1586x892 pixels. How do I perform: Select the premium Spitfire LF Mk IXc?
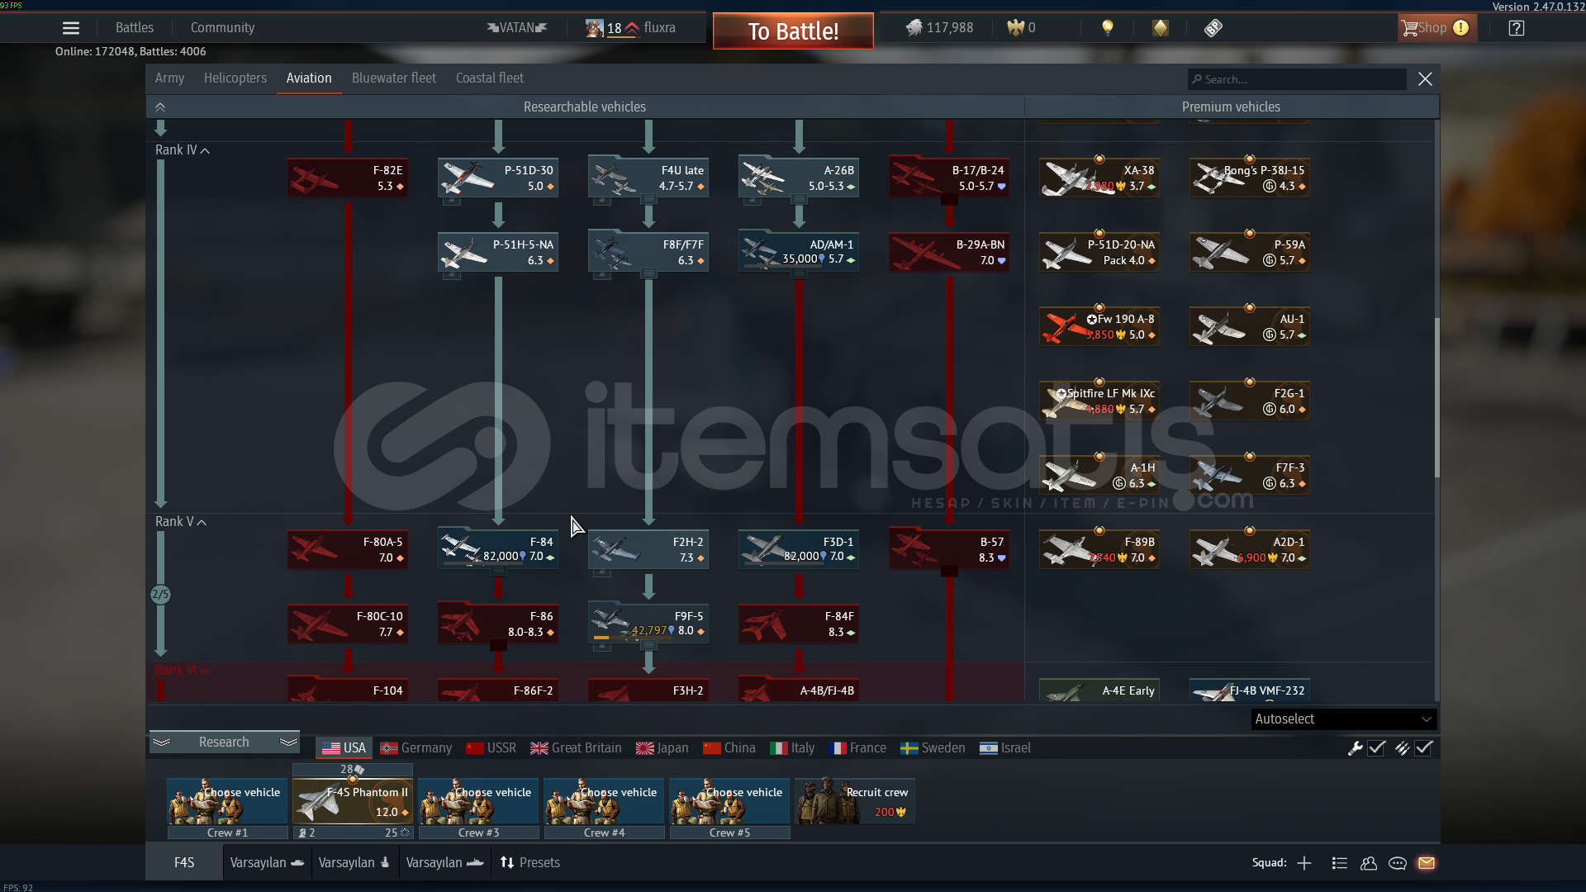pos(1099,401)
